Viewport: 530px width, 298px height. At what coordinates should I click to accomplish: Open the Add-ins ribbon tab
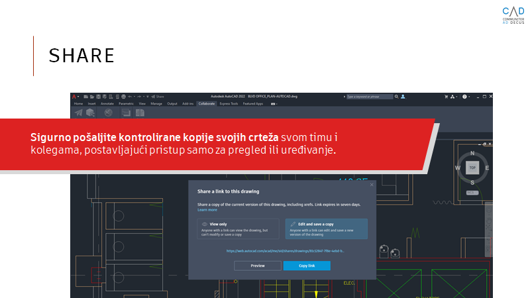pos(188,104)
